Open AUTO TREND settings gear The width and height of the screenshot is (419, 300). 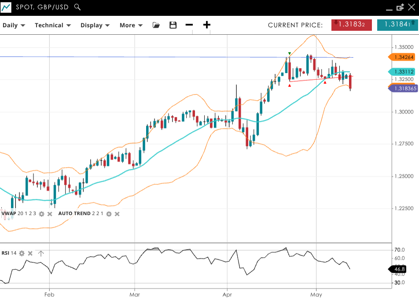tap(109, 214)
